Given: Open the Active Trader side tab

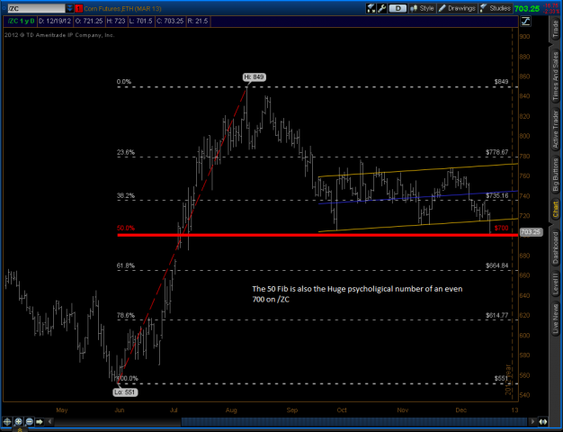Looking at the screenshot, I should point(556,130).
